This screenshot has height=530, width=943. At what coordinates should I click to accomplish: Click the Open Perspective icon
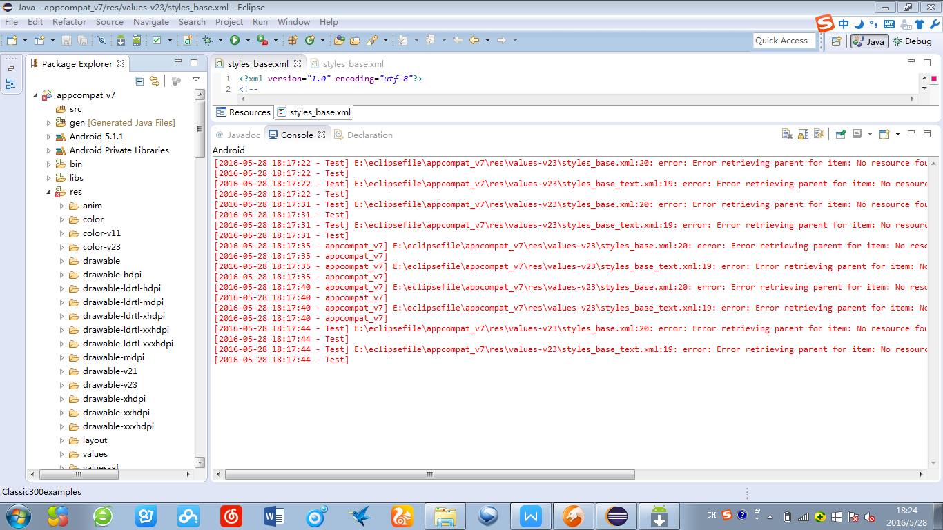(x=836, y=41)
